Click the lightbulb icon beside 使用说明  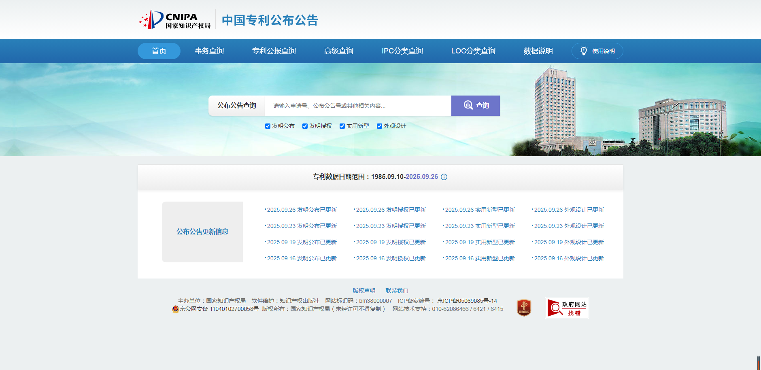583,51
